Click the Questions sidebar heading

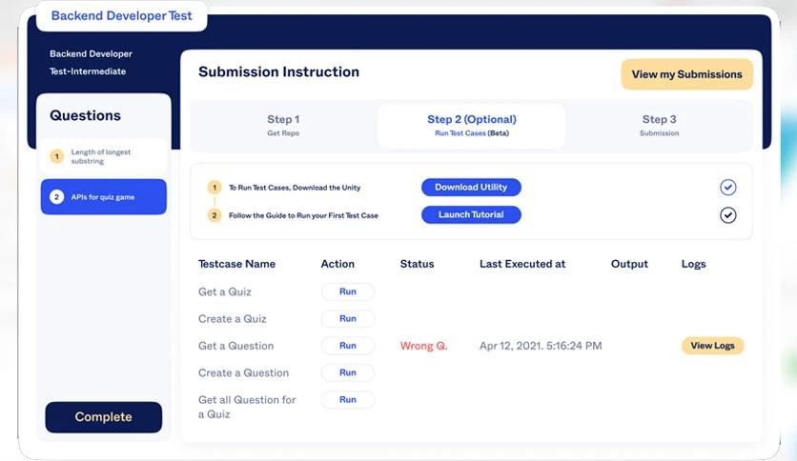86,116
